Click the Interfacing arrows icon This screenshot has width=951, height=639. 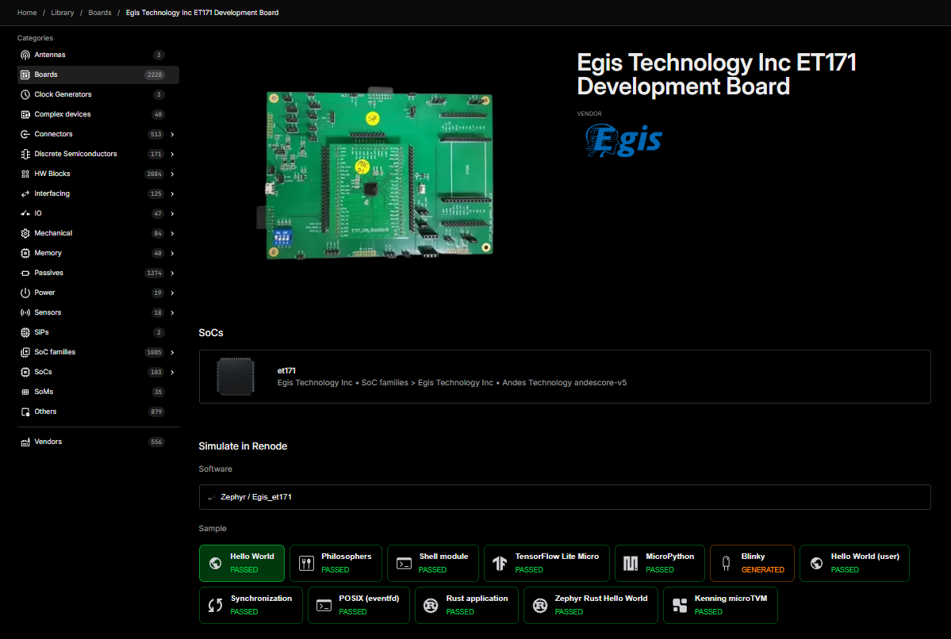tap(25, 193)
